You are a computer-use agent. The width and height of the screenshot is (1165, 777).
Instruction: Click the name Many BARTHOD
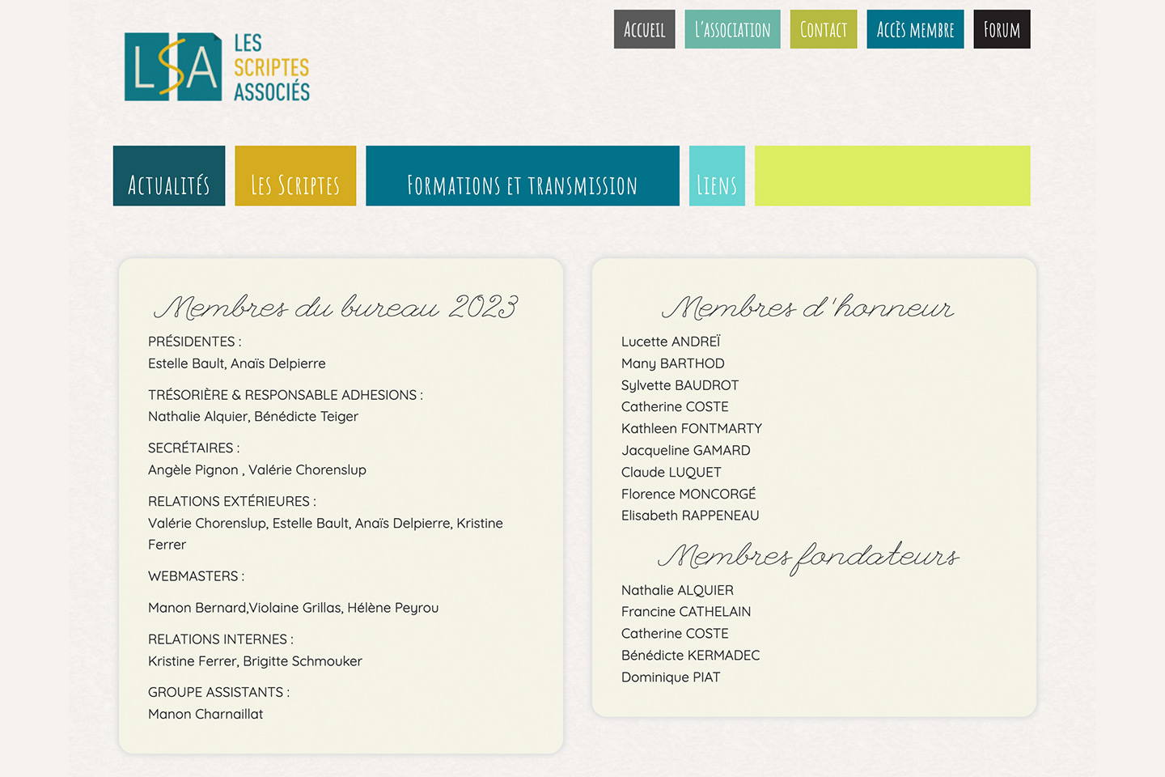673,363
